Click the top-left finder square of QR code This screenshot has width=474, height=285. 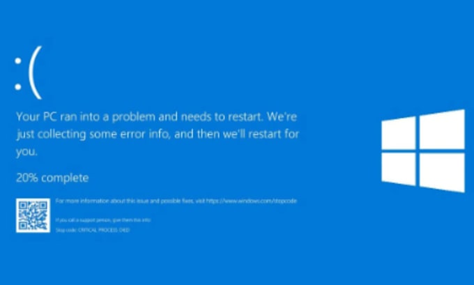point(23,206)
